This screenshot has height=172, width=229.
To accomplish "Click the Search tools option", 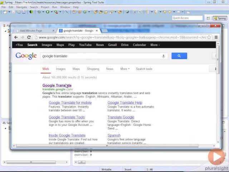I will [x=144, y=69].
